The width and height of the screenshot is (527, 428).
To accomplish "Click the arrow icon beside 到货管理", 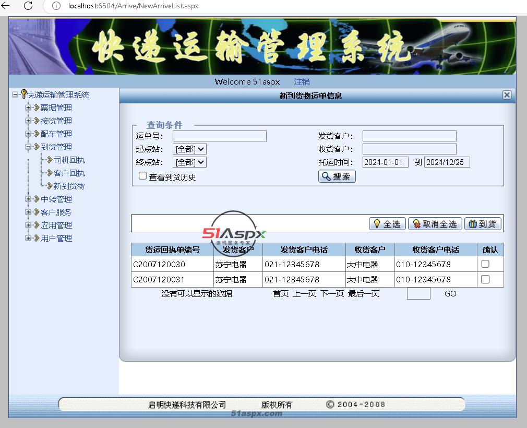I will (37, 147).
